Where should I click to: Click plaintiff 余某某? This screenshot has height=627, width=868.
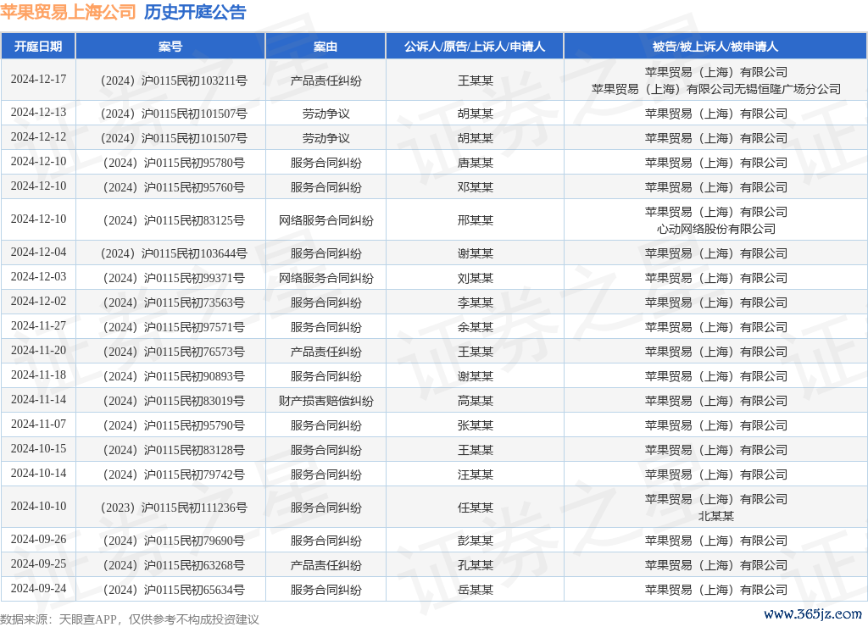coord(476,327)
